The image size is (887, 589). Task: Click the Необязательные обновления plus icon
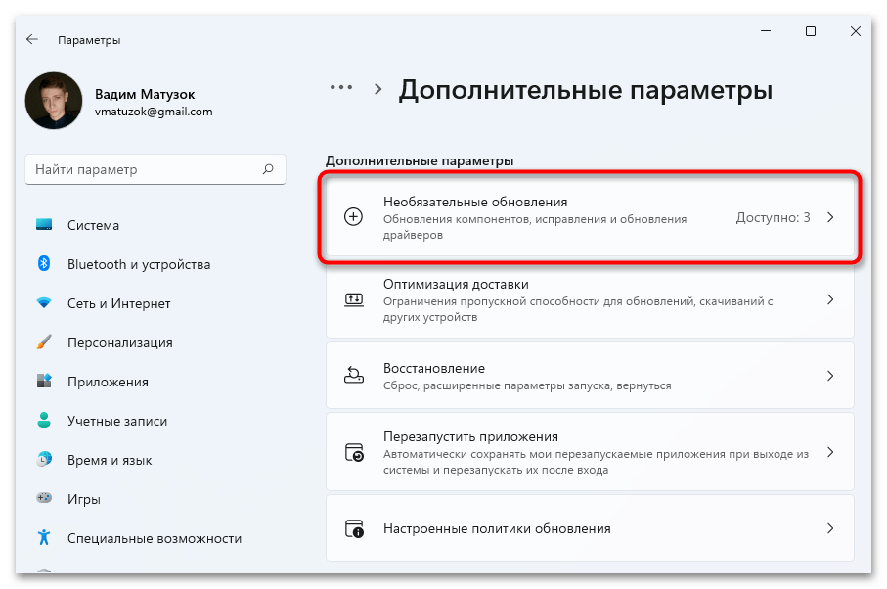[354, 217]
